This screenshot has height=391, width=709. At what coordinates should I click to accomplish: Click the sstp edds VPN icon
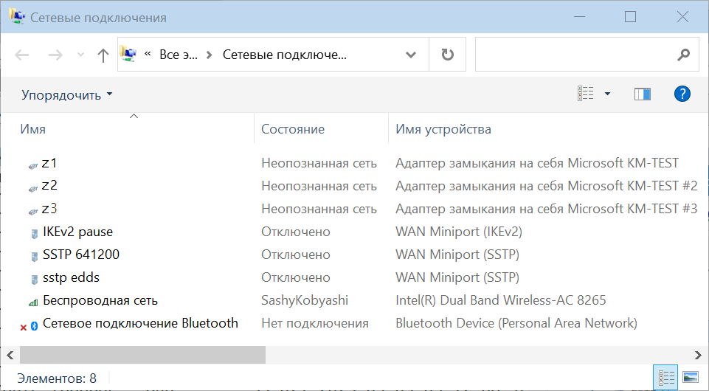pyautogui.click(x=34, y=280)
